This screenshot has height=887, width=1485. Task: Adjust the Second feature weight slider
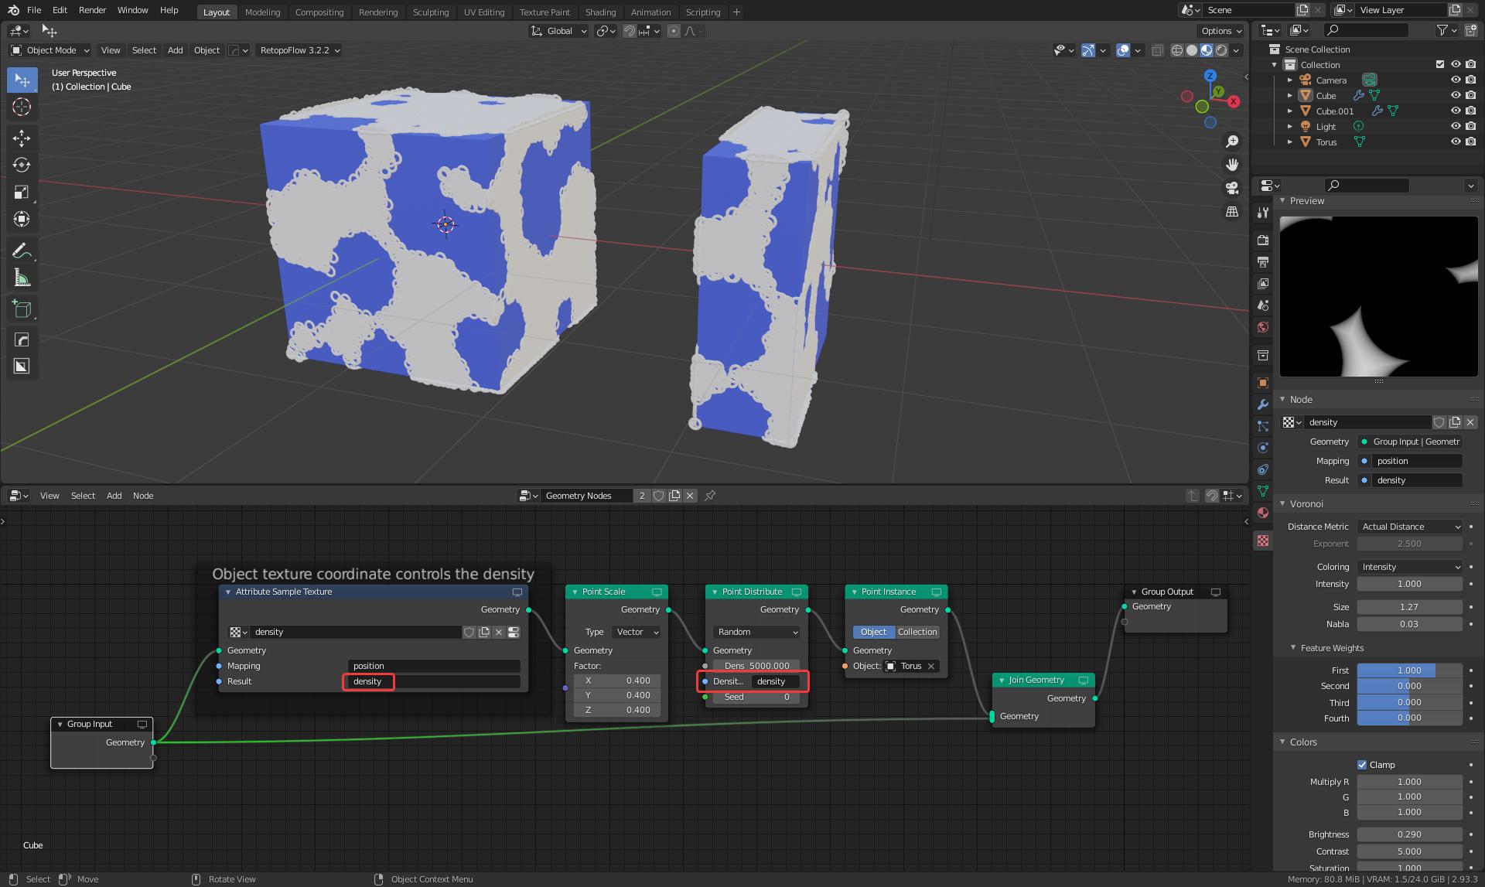(x=1409, y=686)
